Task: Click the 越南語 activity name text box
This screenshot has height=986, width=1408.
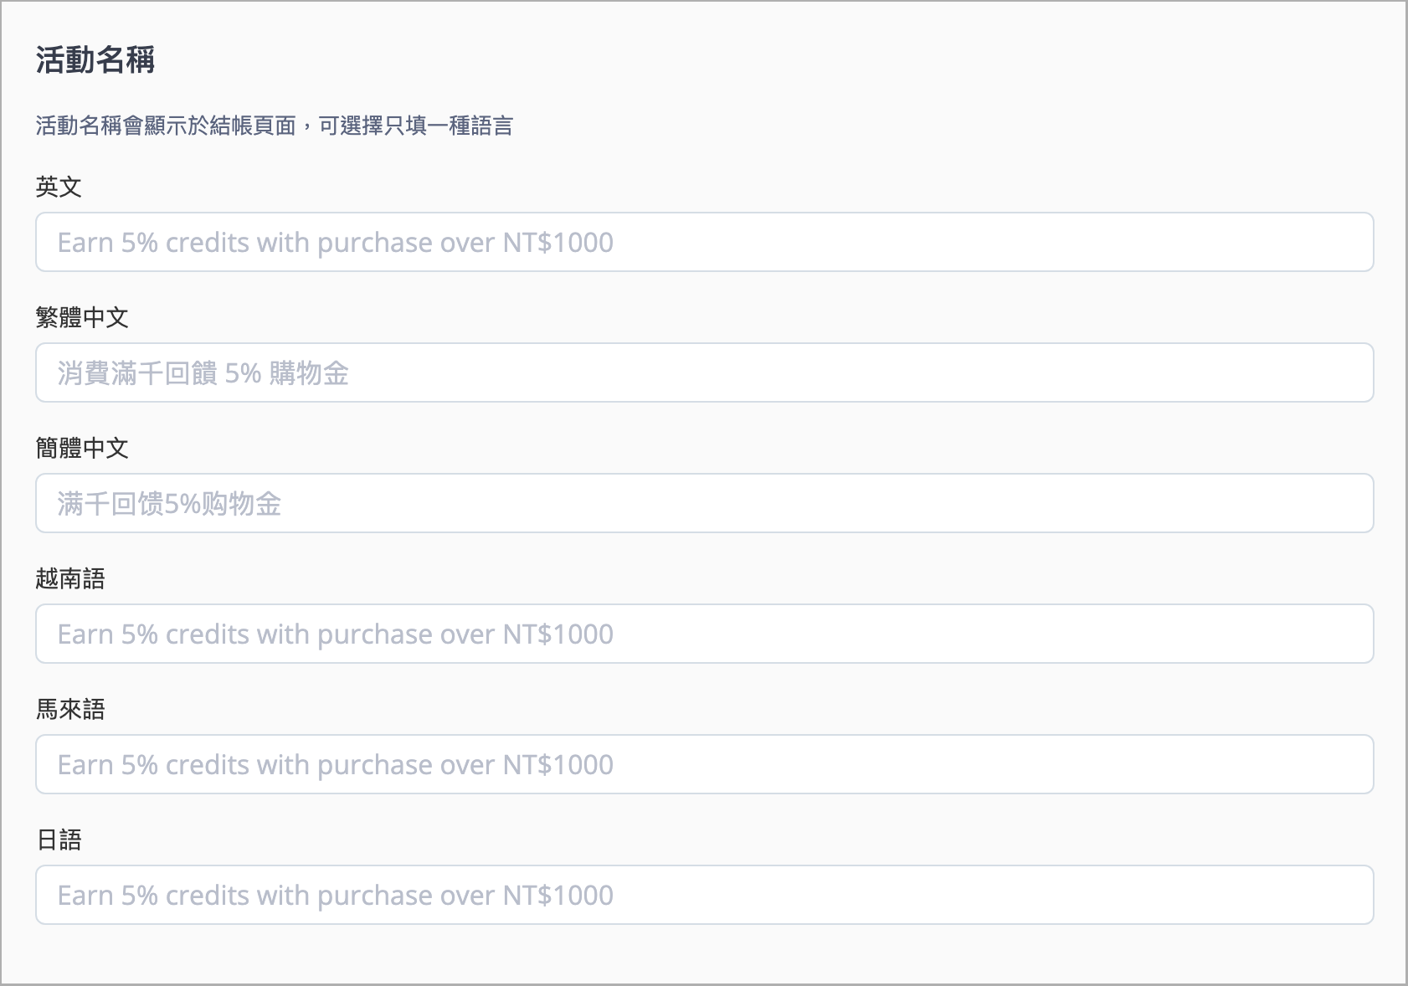Action: (x=704, y=634)
